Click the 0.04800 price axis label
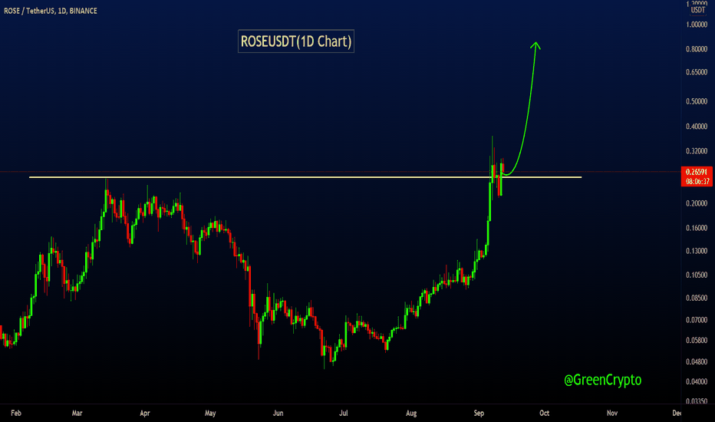Screen dimensions: 715x422 pyautogui.click(x=697, y=362)
